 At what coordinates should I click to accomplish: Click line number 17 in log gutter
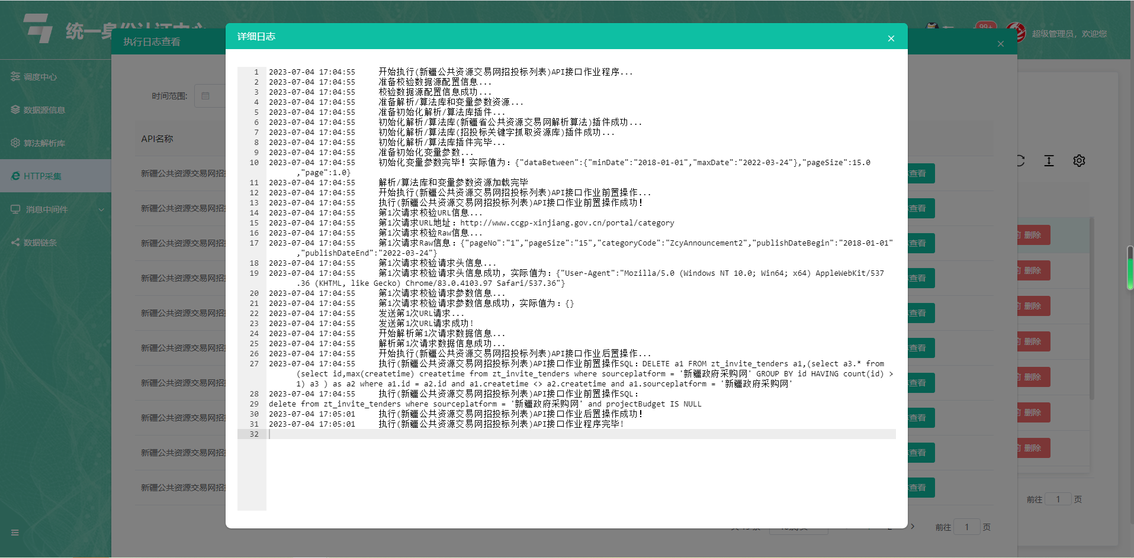click(254, 243)
